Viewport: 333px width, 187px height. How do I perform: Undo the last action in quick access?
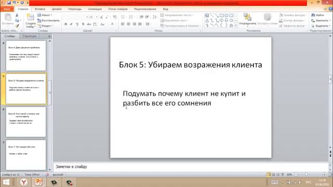point(14,3)
